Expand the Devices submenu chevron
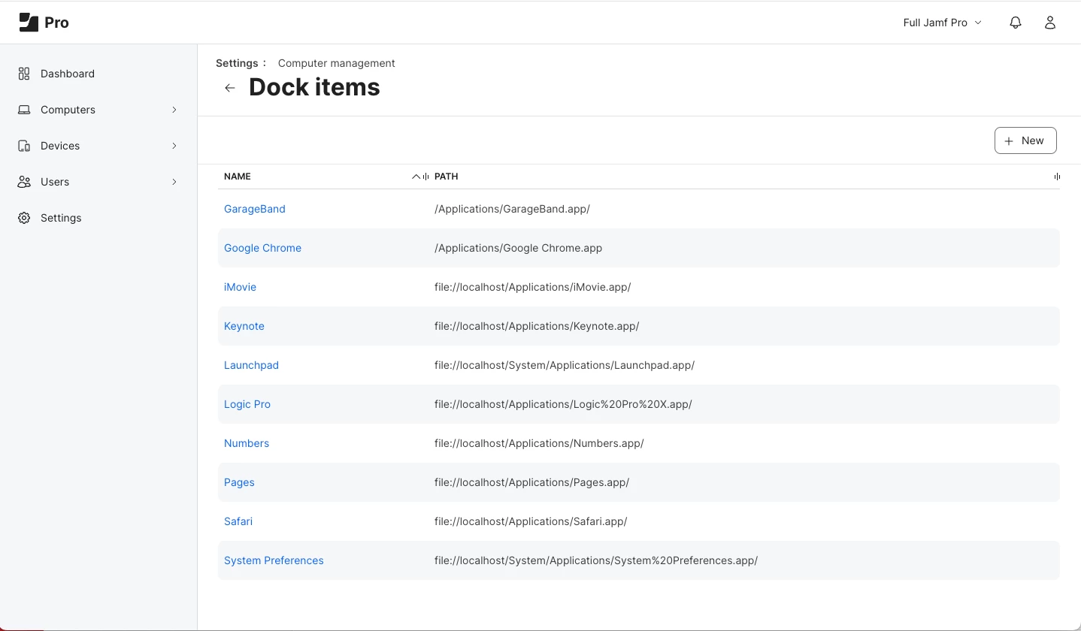Image resolution: width=1081 pixels, height=631 pixels. tap(174, 146)
